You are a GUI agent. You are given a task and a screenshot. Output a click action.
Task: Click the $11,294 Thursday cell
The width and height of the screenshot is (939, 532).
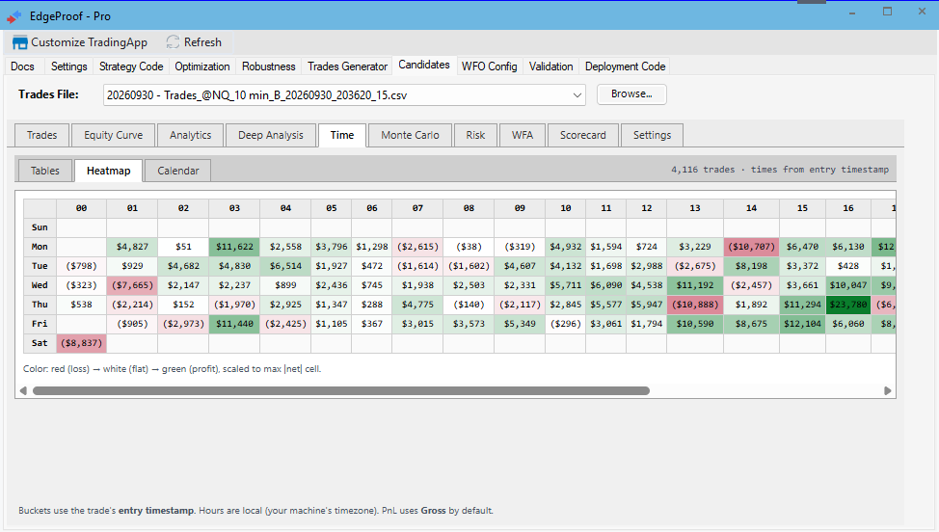click(802, 305)
